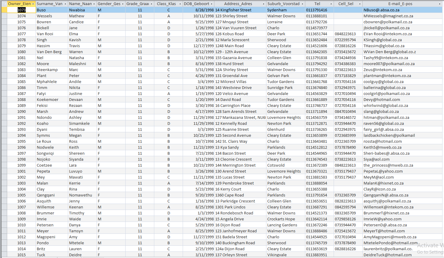This screenshot has height=258, width=444.
Task: Click surname cell 'Mphahlele'
Action: (52, 82)
